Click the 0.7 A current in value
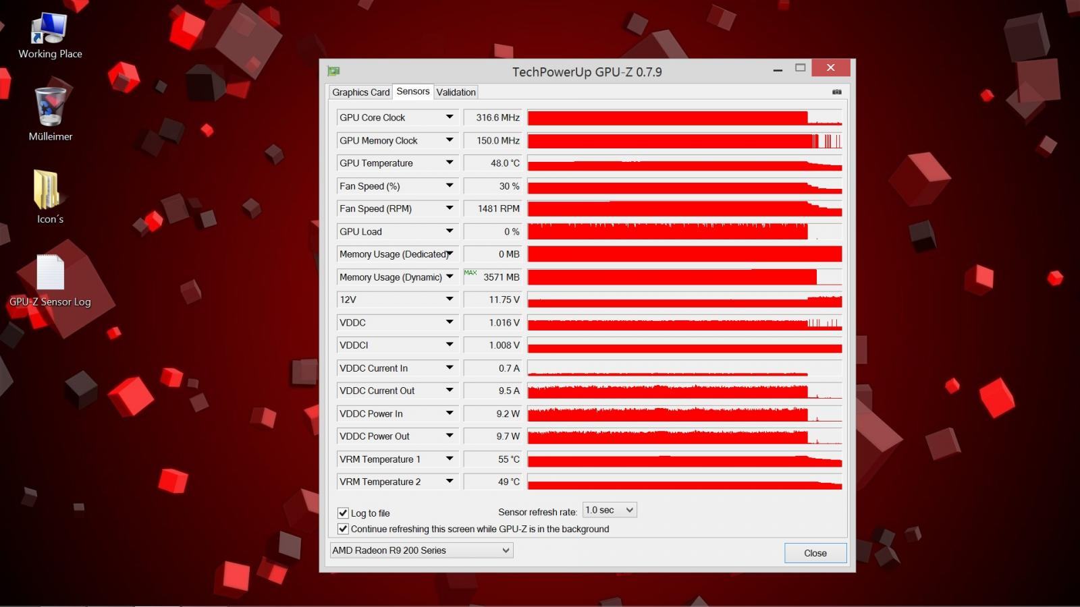 (493, 368)
